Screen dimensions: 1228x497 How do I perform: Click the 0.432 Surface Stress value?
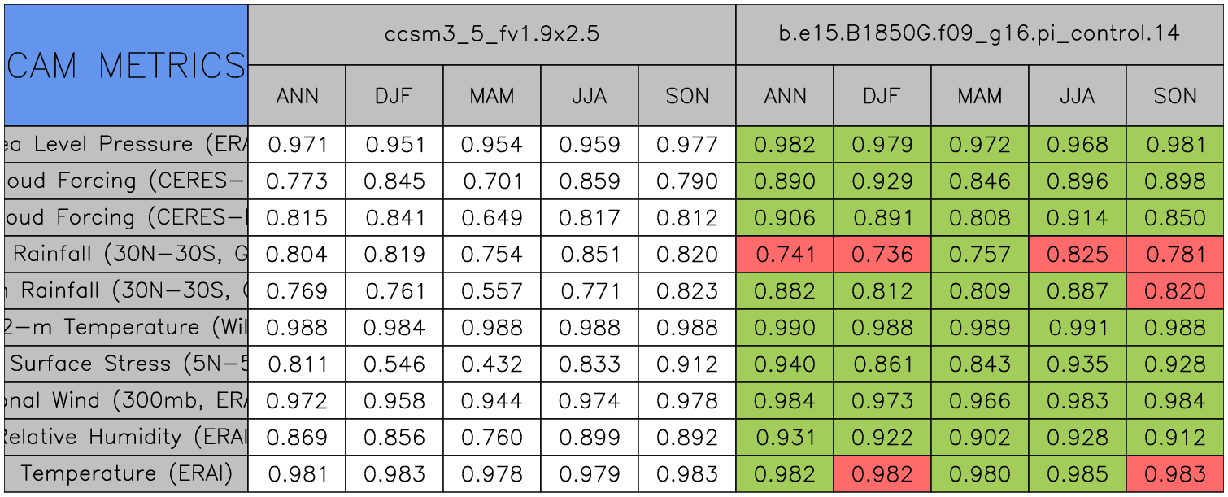[x=492, y=364]
